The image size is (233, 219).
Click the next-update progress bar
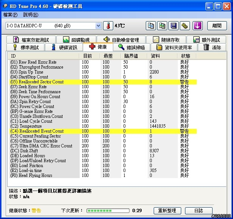(108, 211)
